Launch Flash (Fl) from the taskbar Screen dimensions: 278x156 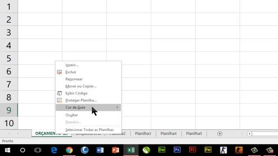(x=192, y=150)
